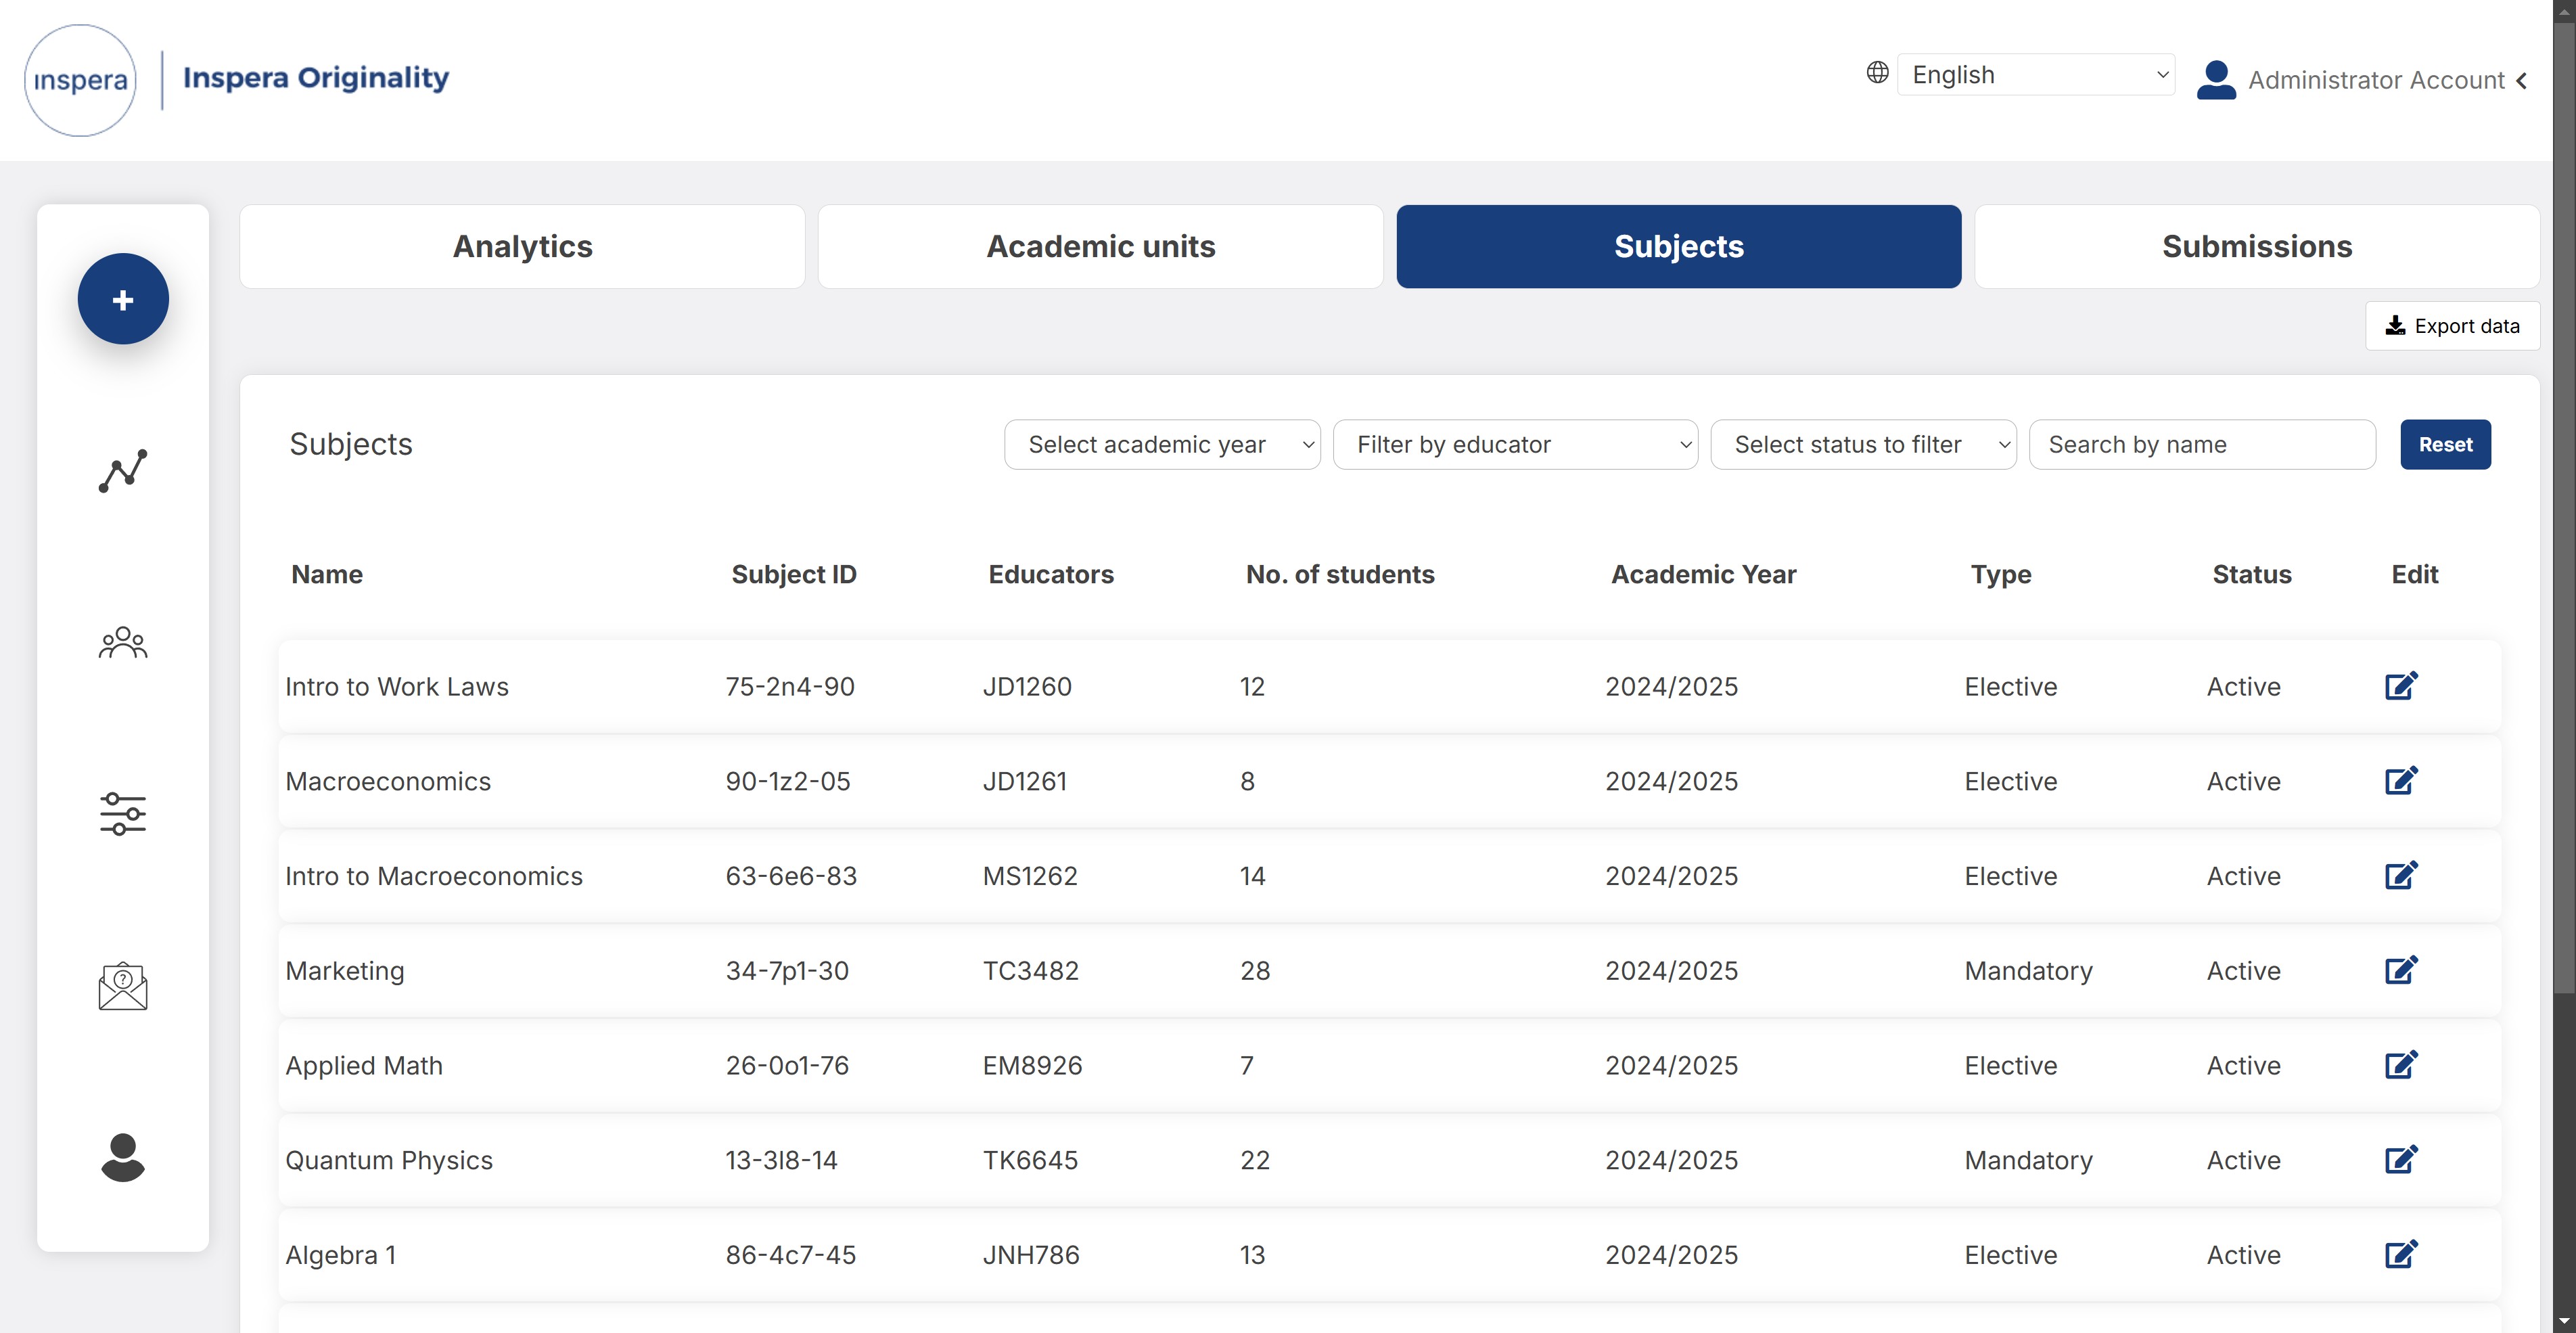The width and height of the screenshot is (2576, 1333).
Task: Edit the Intro to Macroeconomics subject
Action: [2401, 875]
